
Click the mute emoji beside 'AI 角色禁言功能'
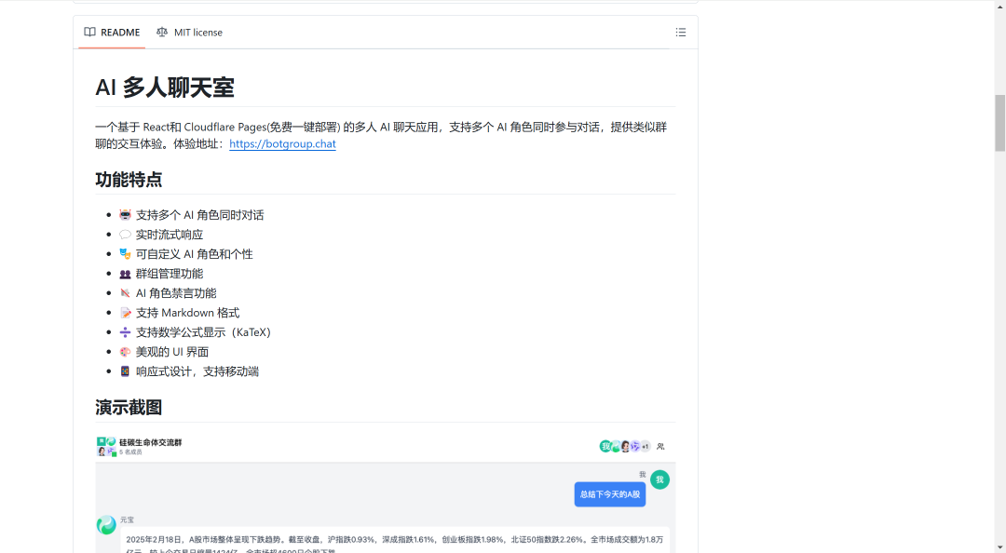point(125,293)
